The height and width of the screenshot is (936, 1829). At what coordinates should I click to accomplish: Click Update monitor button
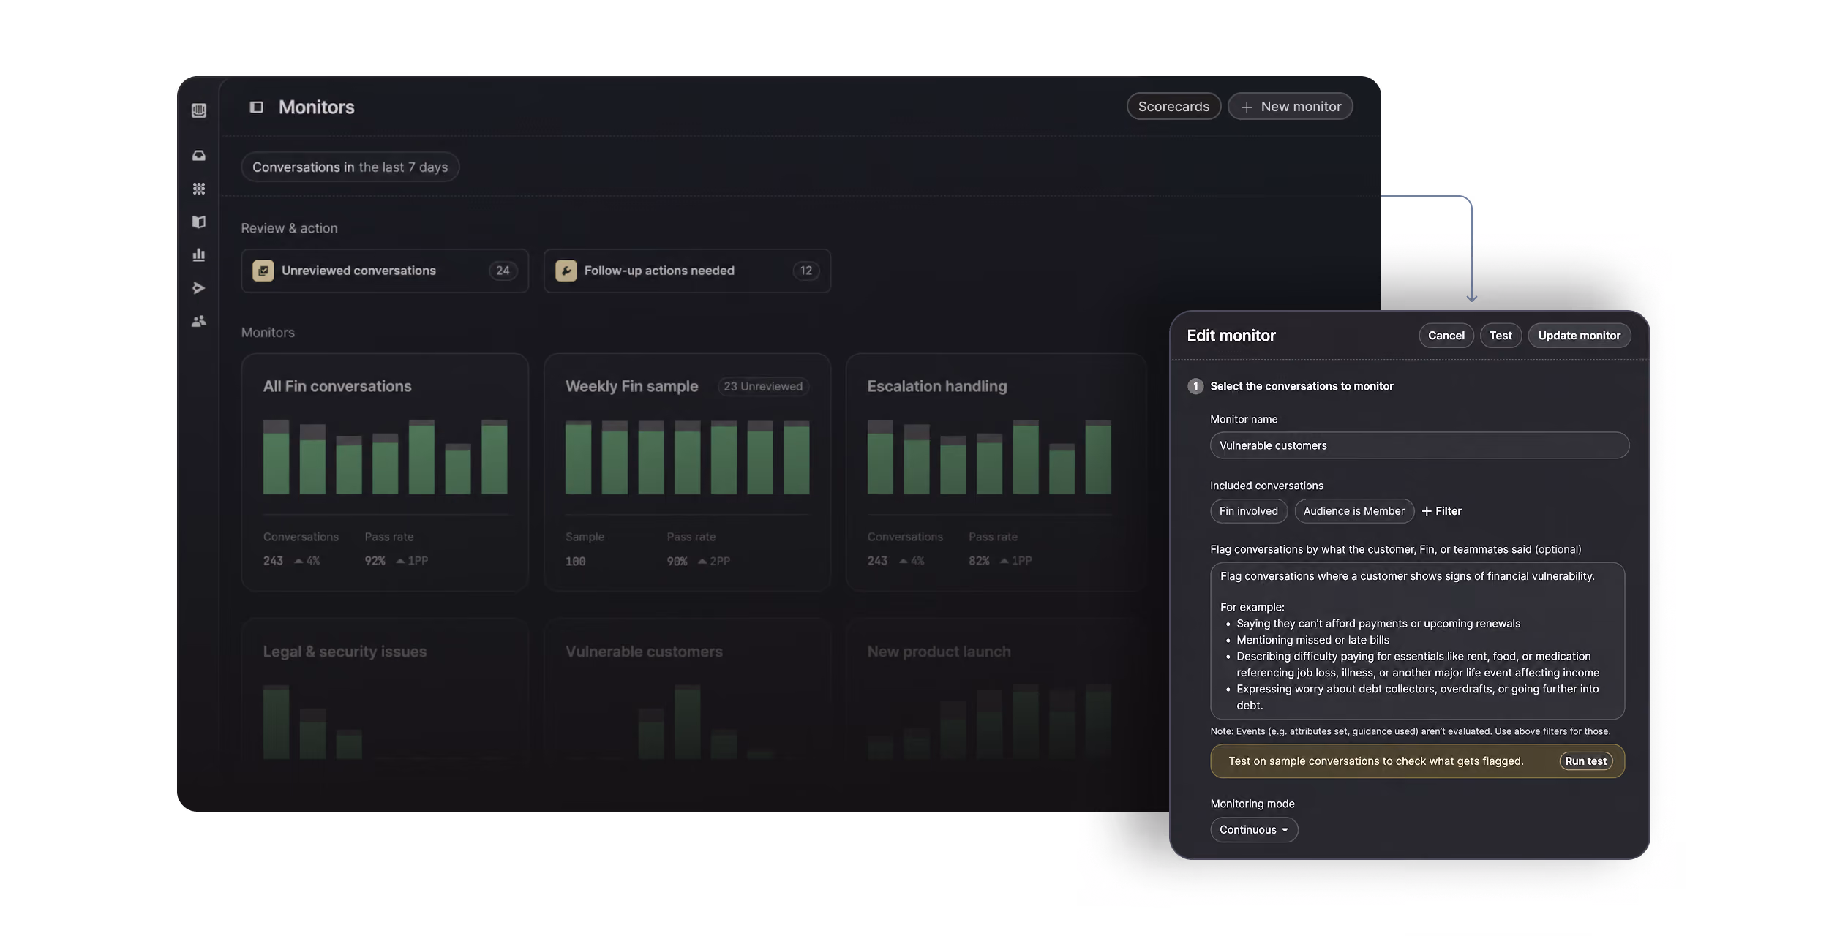click(x=1579, y=336)
